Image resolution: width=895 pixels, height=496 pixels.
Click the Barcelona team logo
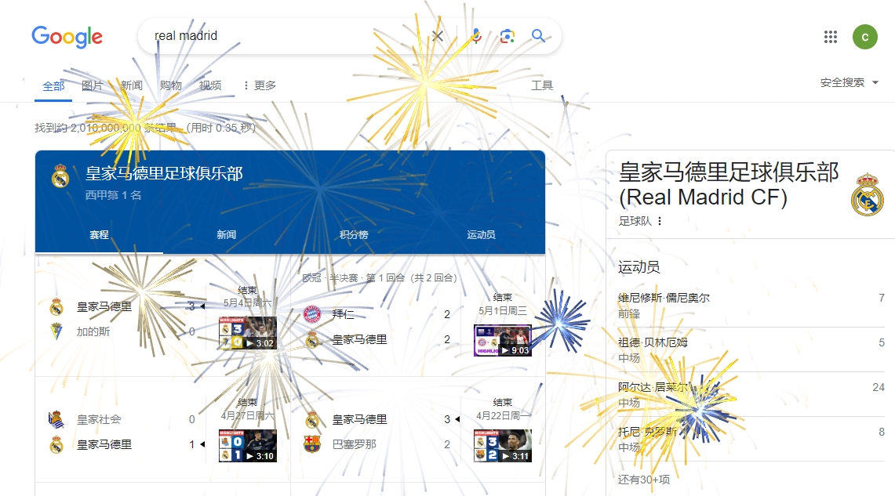311,444
